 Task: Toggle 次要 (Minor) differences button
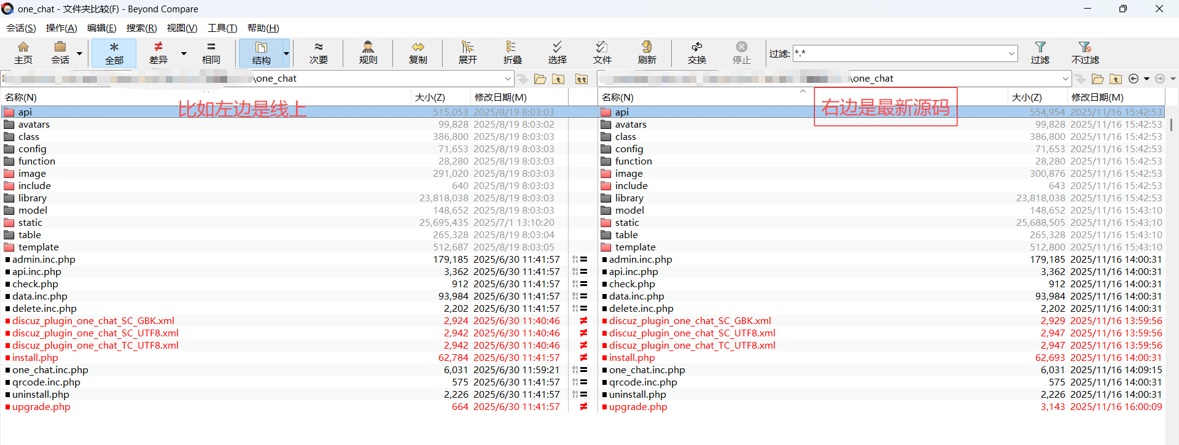319,53
